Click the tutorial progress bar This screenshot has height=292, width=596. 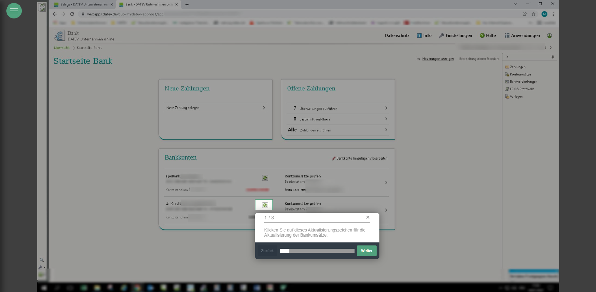(x=317, y=251)
